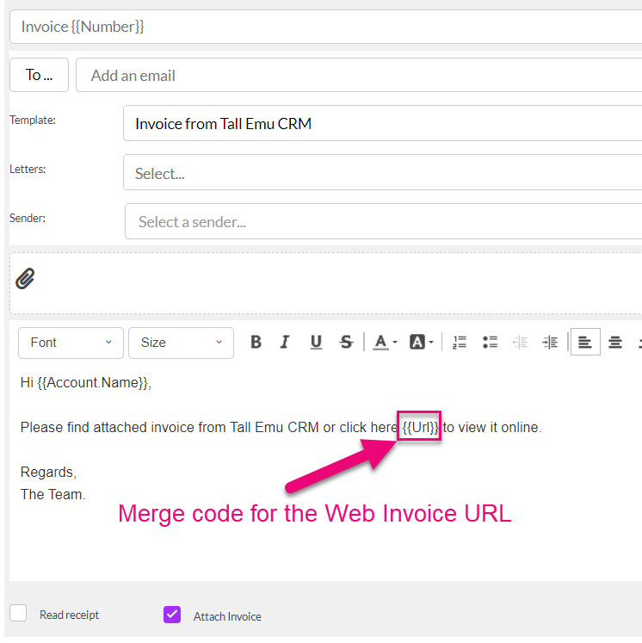Image resolution: width=642 pixels, height=643 pixels.
Task: Click the Add an email field
Action: click(x=359, y=75)
